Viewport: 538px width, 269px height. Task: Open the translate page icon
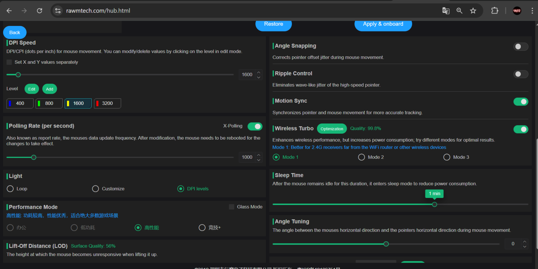click(446, 11)
